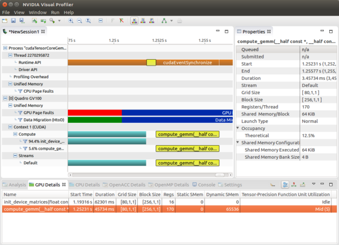Click the New Session toolbar icon
This screenshot has width=339, height=245.
point(4,21)
